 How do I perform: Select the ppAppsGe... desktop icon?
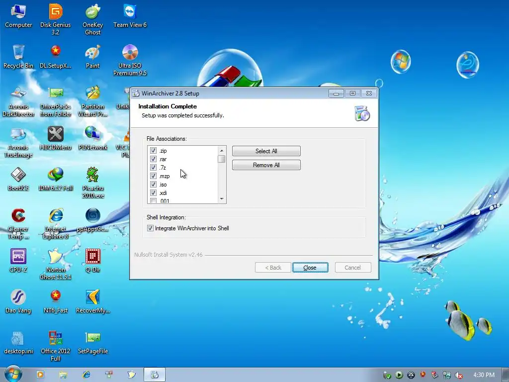tap(93, 220)
